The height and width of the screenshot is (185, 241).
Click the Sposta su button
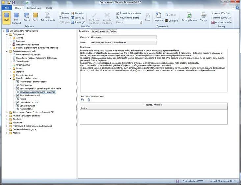pos(78,18)
